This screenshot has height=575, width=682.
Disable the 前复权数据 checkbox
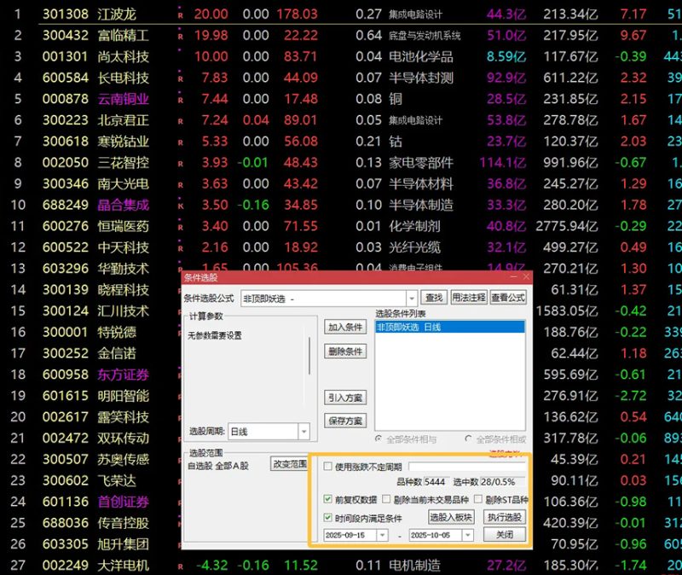pos(330,498)
